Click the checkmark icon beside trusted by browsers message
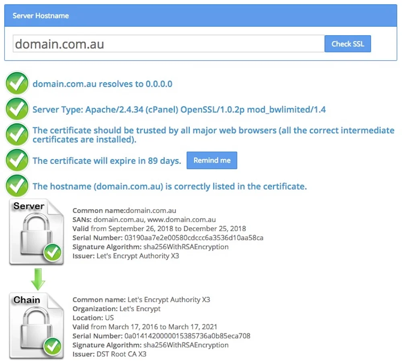 [17, 135]
